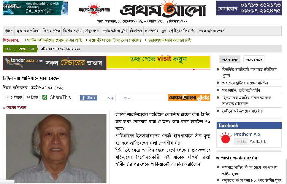Click the Samsung Galaxy S III ad
The image size is (287, 184).
pos(35,8)
